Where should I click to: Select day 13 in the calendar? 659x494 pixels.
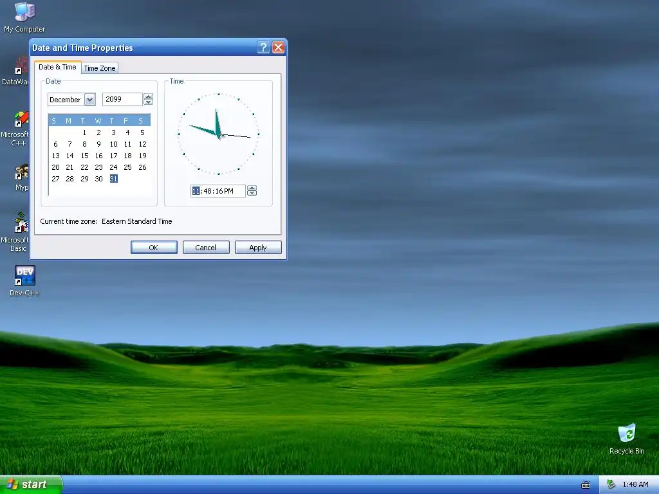tap(55, 156)
